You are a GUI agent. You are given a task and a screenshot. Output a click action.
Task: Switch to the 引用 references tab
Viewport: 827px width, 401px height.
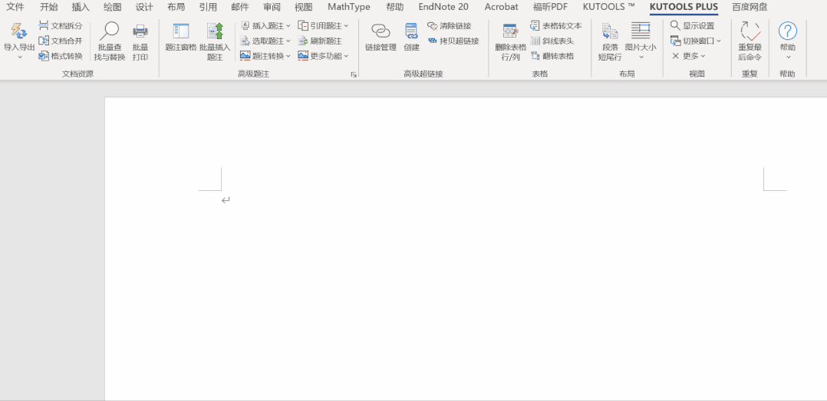208,8
